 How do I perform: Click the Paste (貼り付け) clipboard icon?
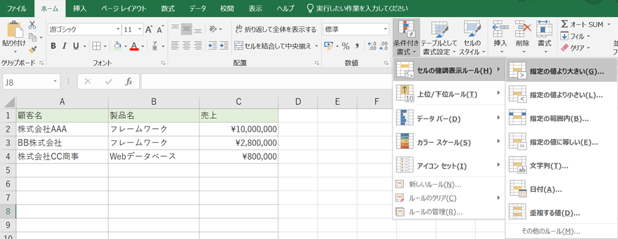(14, 29)
